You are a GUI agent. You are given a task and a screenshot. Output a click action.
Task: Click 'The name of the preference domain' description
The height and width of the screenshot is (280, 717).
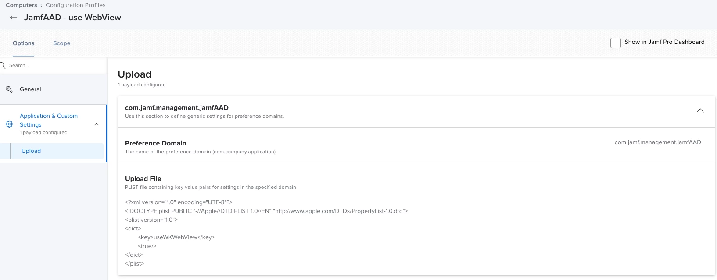[x=200, y=152]
